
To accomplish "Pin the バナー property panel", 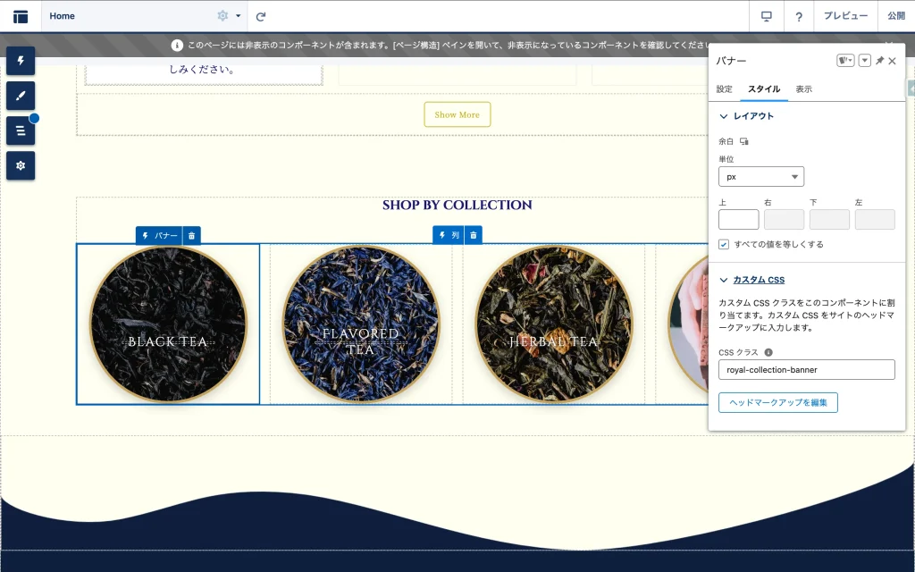I will point(879,61).
